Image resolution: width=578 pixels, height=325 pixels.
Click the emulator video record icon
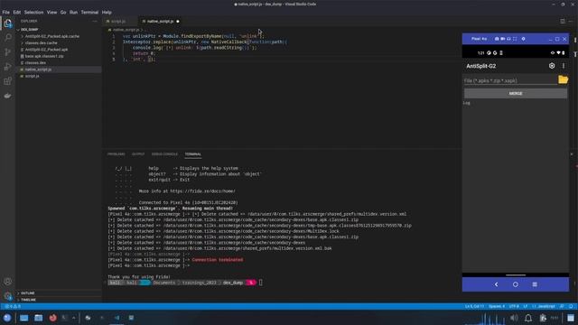pyautogui.click(x=502, y=39)
